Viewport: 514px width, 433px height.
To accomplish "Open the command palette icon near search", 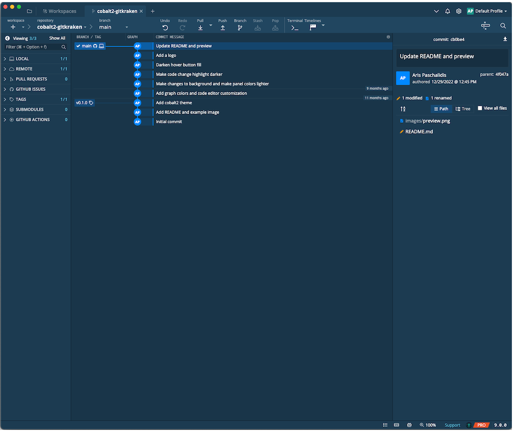I will click(x=486, y=26).
